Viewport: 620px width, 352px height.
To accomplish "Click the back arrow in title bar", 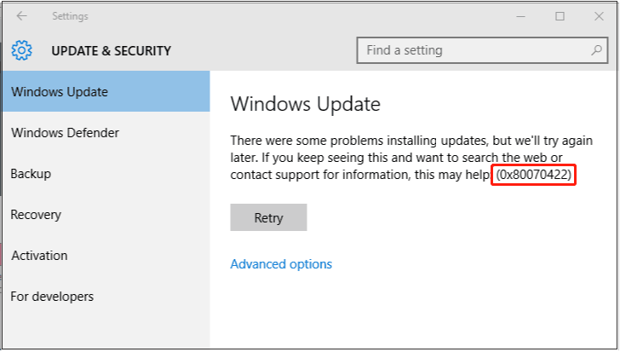I will (21, 16).
